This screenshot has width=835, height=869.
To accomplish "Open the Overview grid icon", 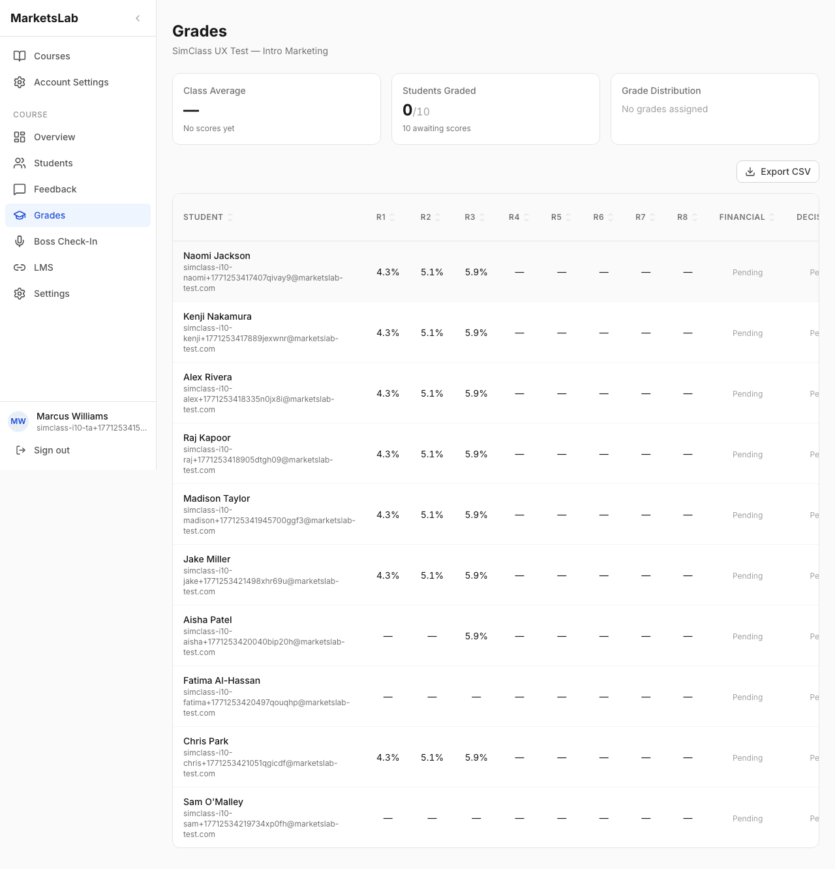I will click(x=20, y=137).
